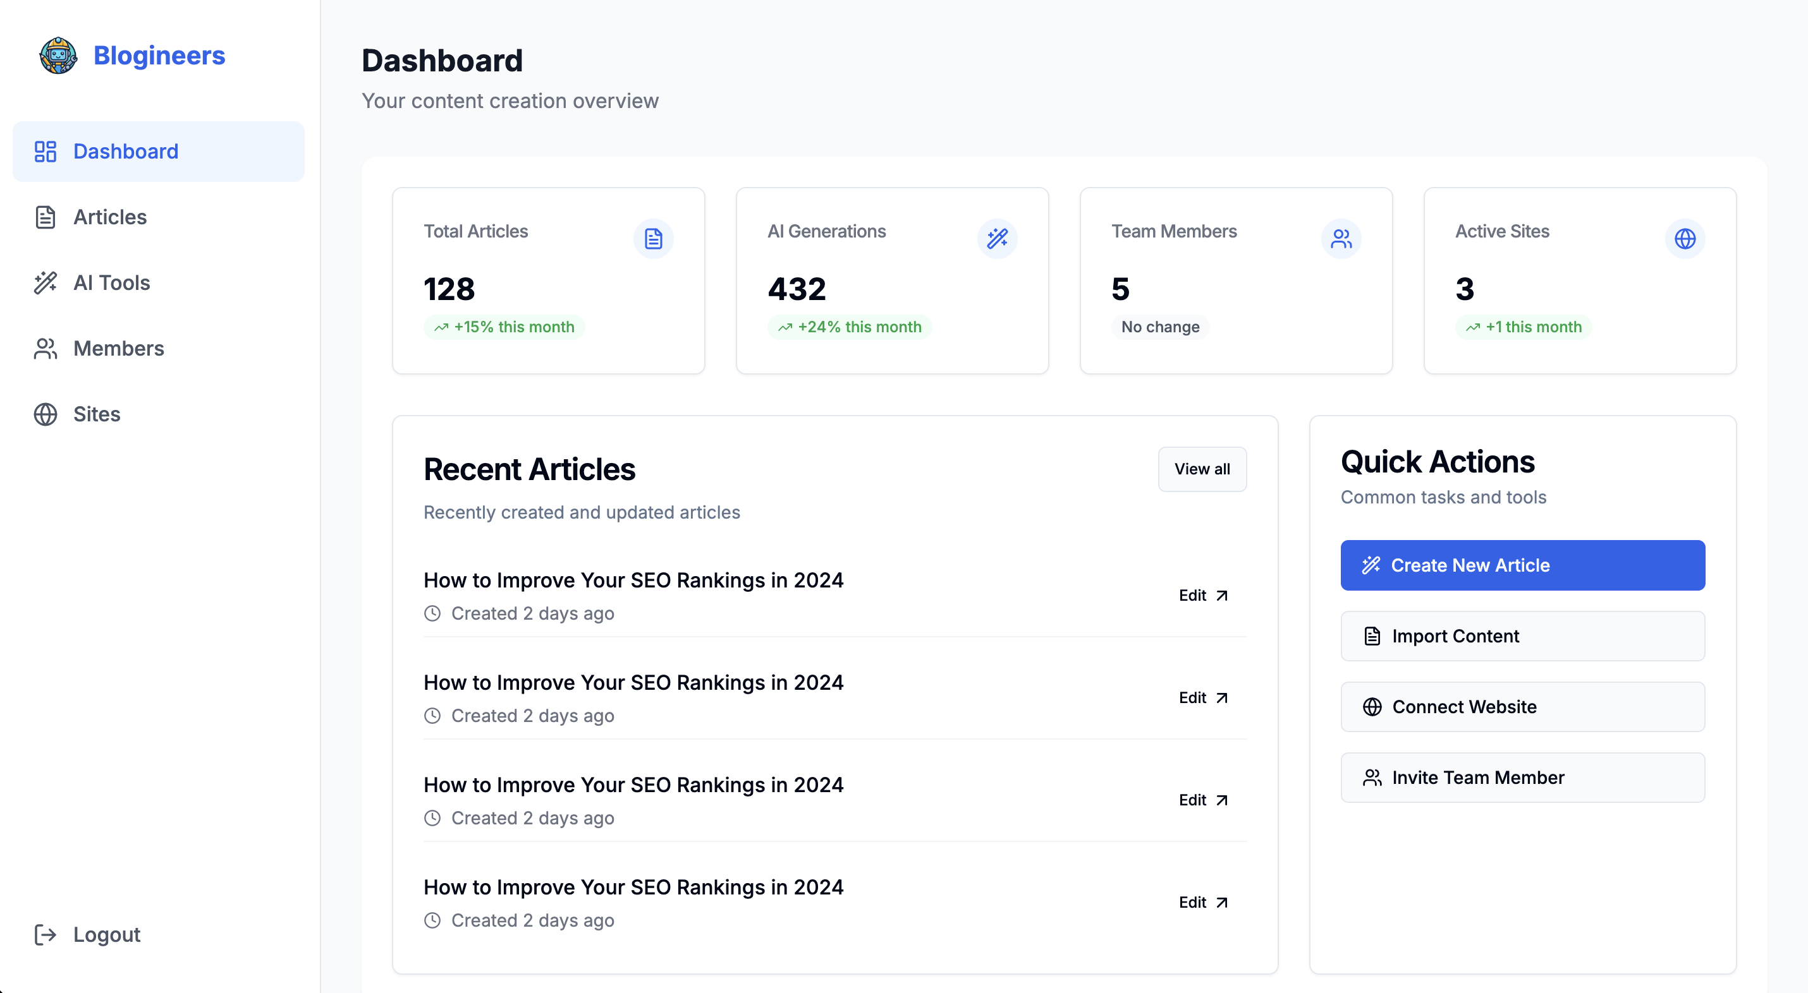Edit the last recent SEO article
The width and height of the screenshot is (1808, 993).
pos(1202,903)
